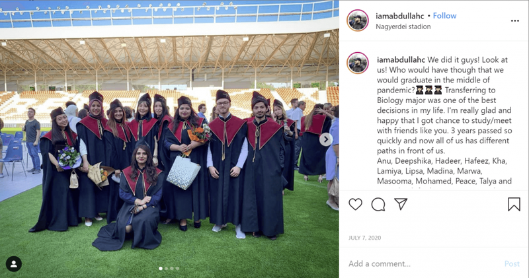
Task: Open profile picture beside the caption
Action: click(358, 63)
